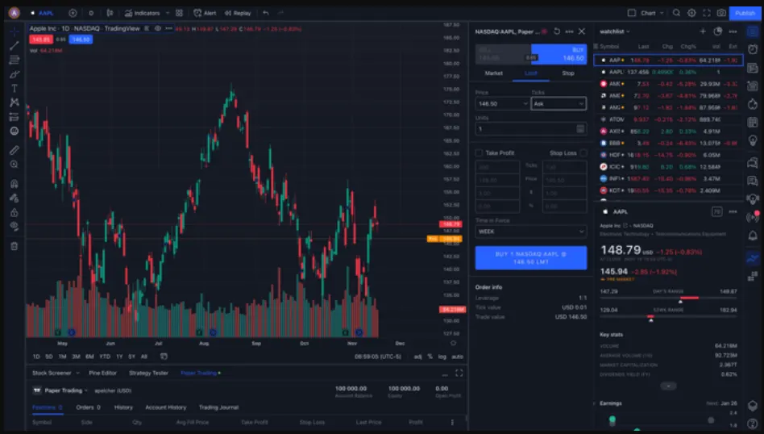Click the blue Publish button
The height and width of the screenshot is (434, 764).
point(745,13)
